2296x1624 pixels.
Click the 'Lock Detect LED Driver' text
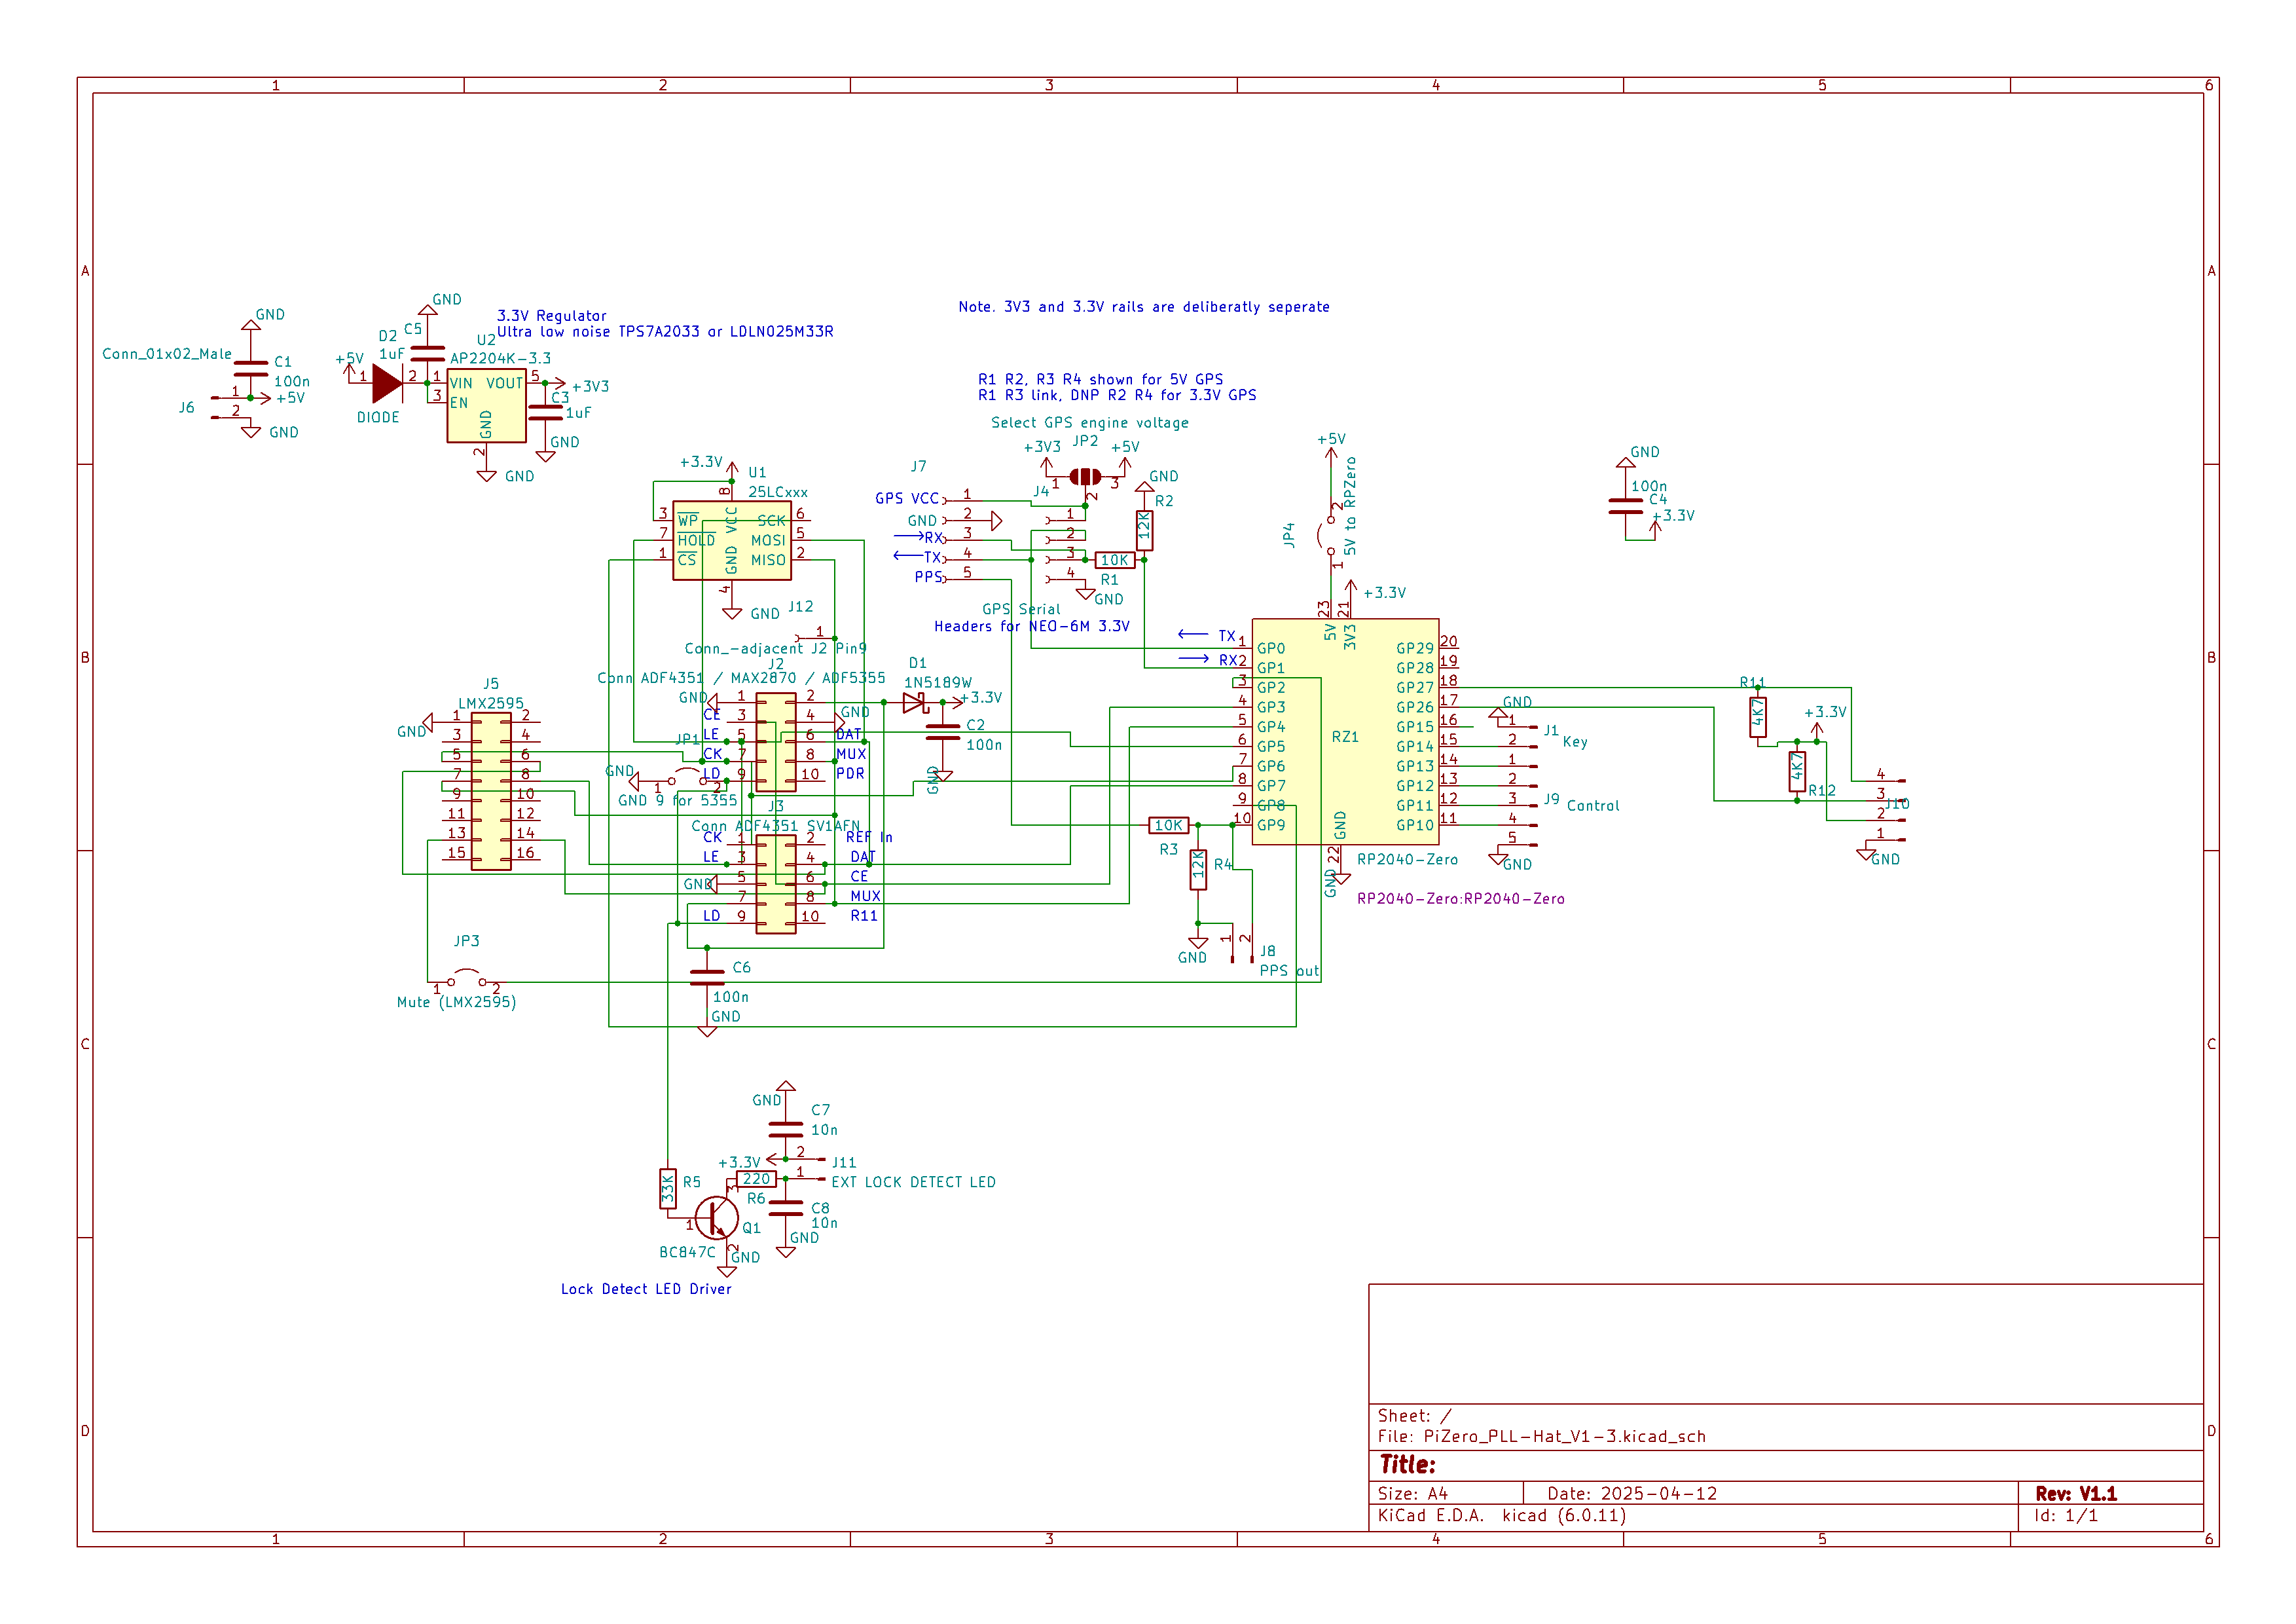(646, 1289)
